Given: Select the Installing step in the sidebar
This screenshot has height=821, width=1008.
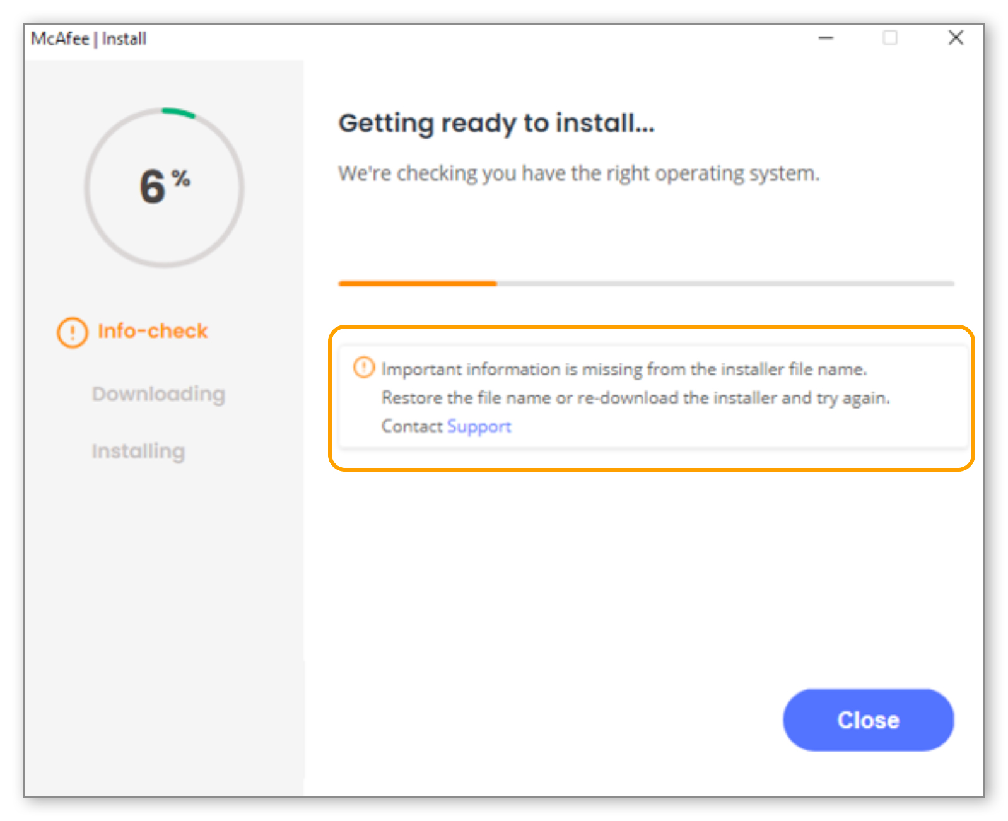Looking at the screenshot, I should click(138, 451).
